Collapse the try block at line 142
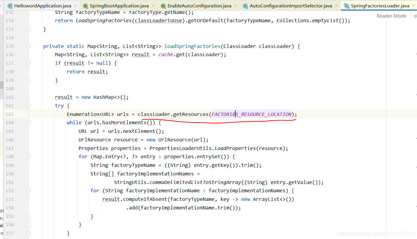Viewport: 417px width, 239px height. pos(29,106)
